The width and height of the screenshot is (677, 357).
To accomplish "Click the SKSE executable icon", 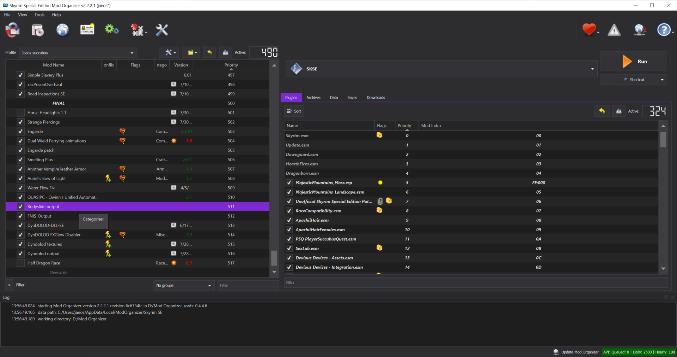I will coord(296,69).
